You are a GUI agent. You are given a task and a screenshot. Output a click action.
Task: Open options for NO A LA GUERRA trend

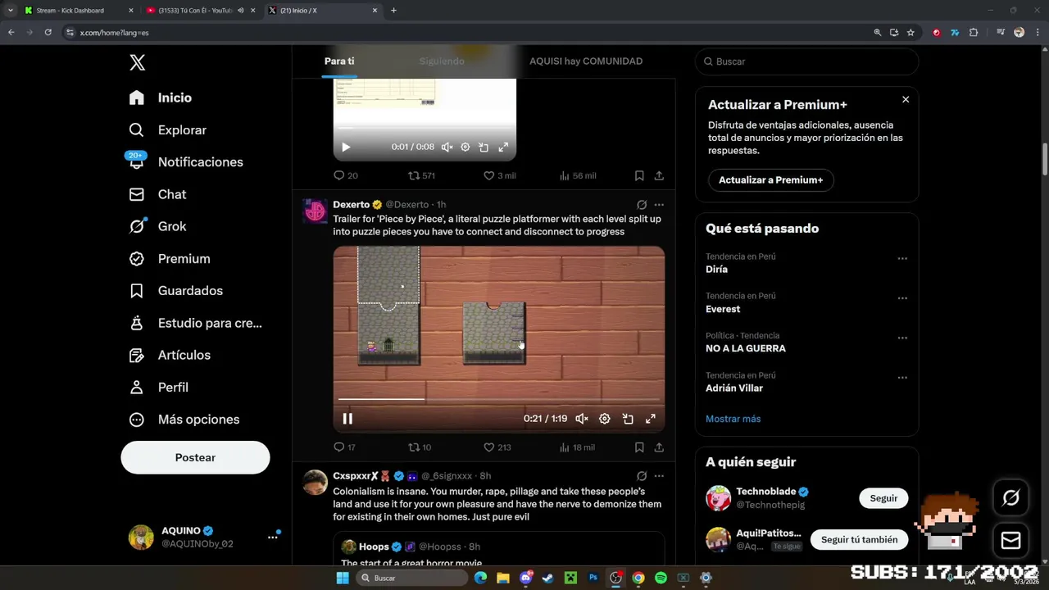902,338
